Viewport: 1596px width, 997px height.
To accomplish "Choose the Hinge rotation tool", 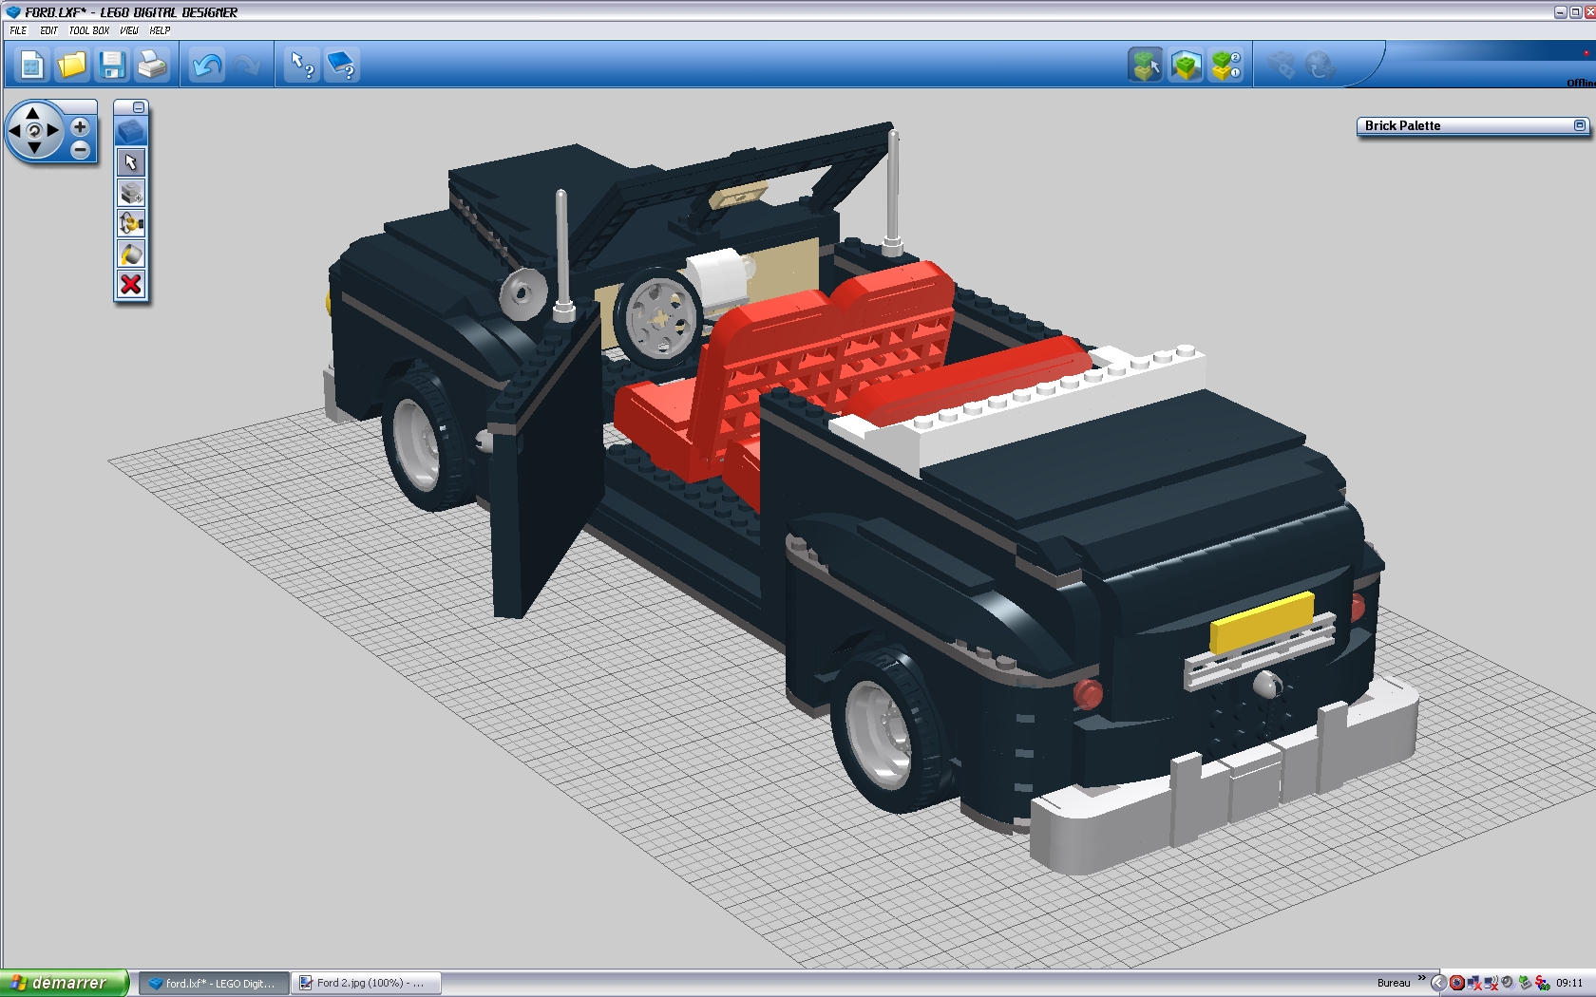I will pyautogui.click(x=131, y=222).
